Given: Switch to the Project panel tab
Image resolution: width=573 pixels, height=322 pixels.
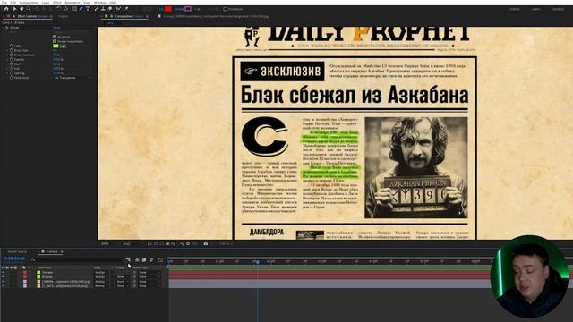Looking at the screenshot, I should click(64, 16).
